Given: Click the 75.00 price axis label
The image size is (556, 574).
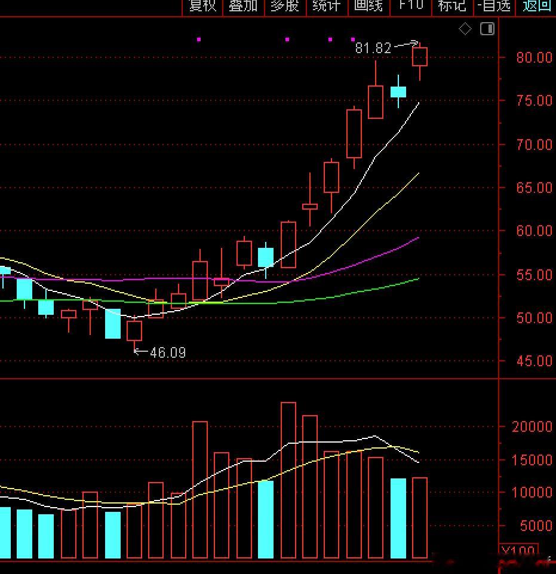Looking at the screenshot, I should pyautogui.click(x=534, y=100).
